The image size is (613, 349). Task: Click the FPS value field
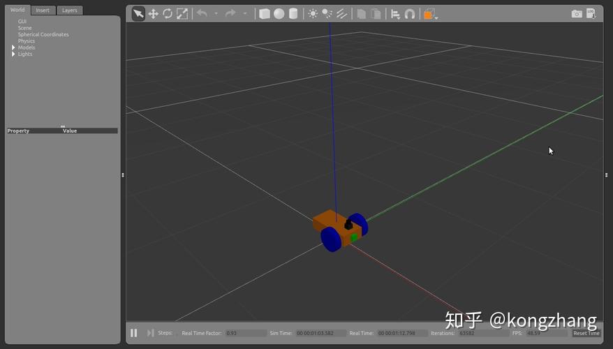(x=546, y=334)
